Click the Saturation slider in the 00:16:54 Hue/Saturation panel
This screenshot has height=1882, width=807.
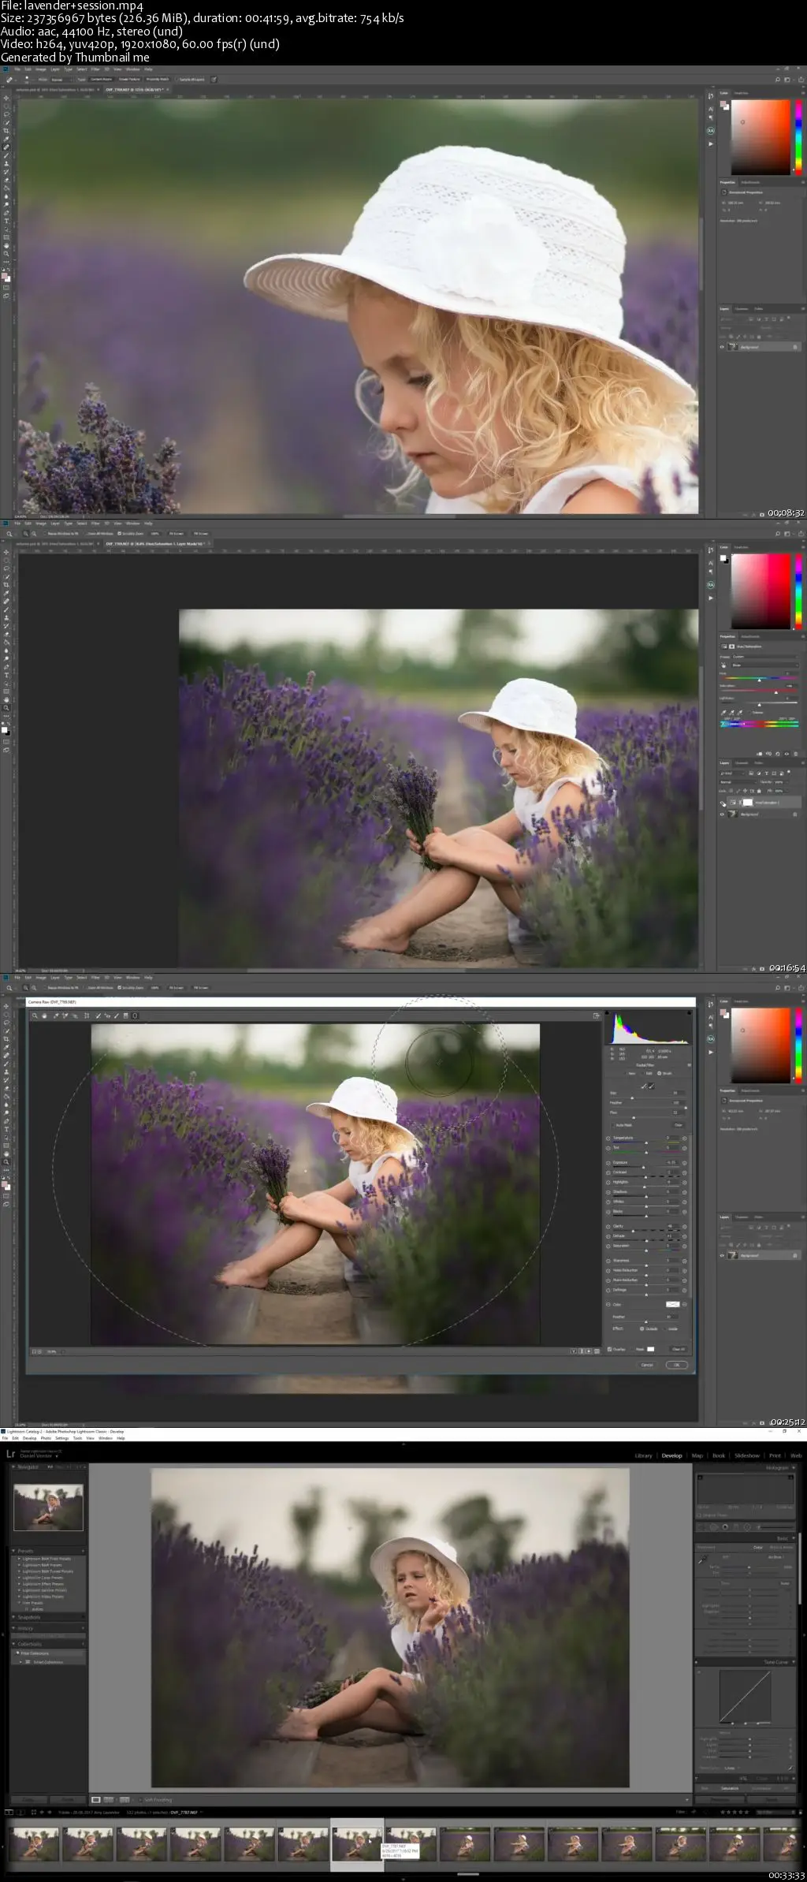759,691
